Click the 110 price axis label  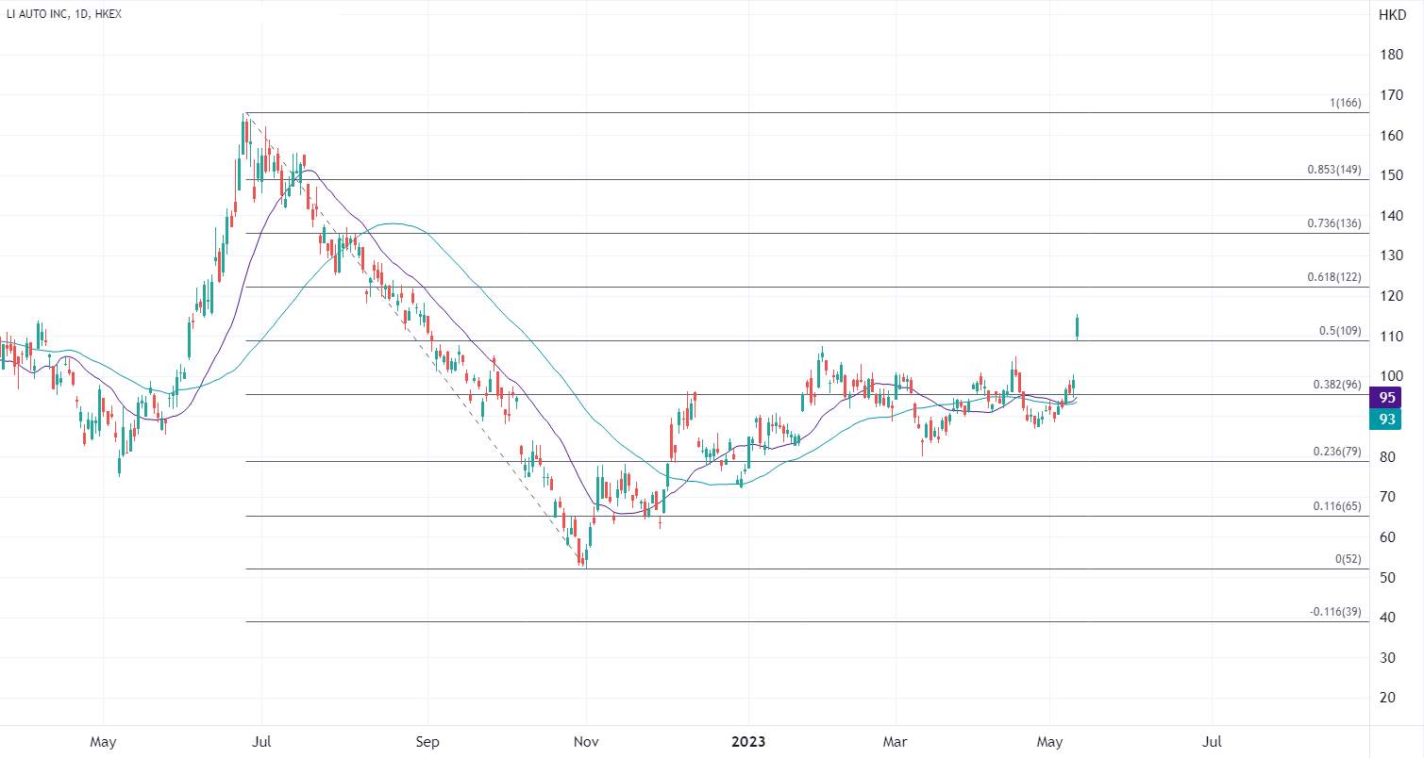point(1390,337)
